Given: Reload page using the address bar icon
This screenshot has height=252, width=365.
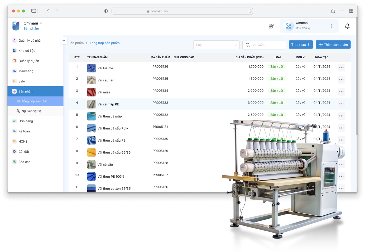Looking at the screenshot, I should pyautogui.click(x=250, y=11).
